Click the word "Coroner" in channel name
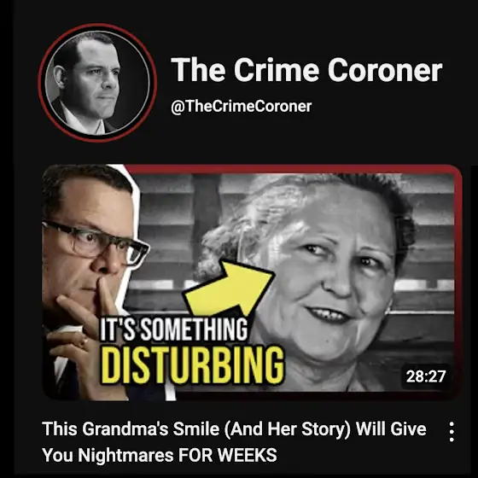Image resolution: width=478 pixels, height=478 pixels. [385, 70]
